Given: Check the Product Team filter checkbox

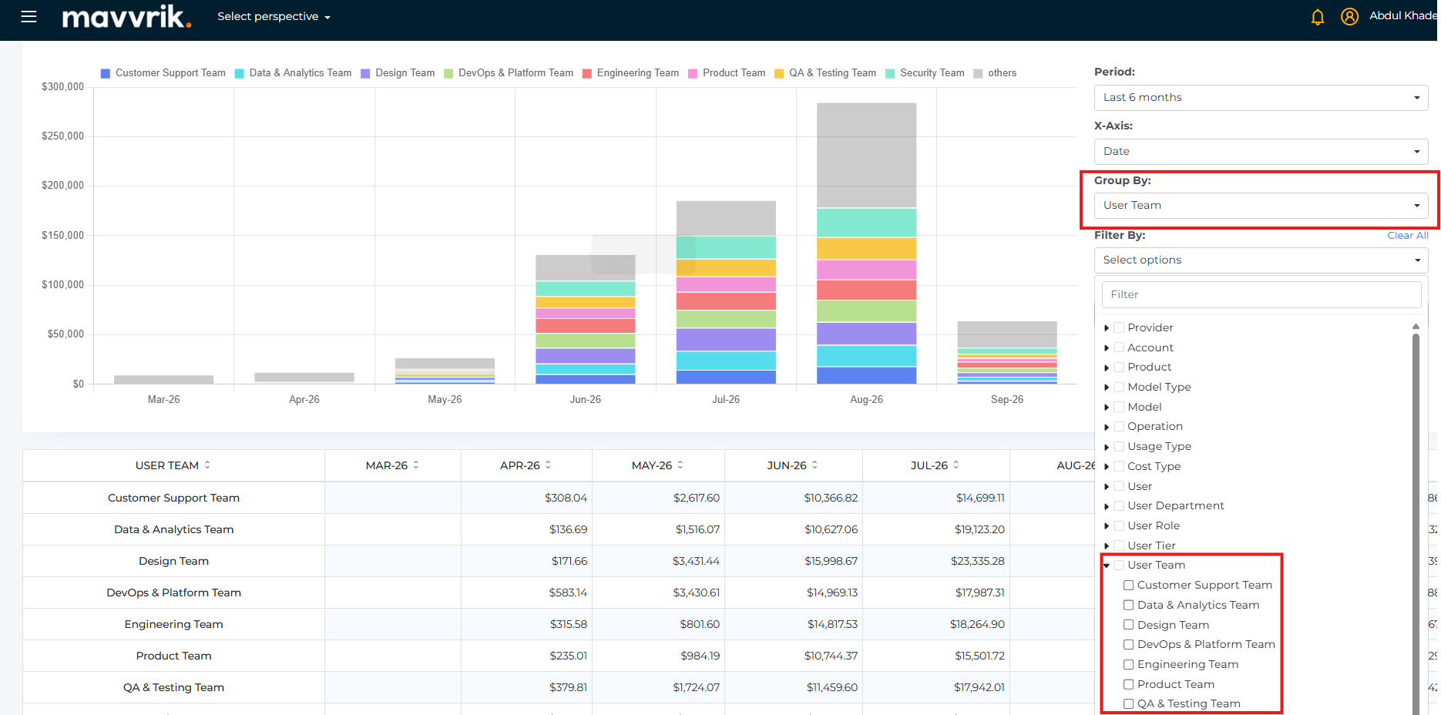Looking at the screenshot, I should (1129, 684).
